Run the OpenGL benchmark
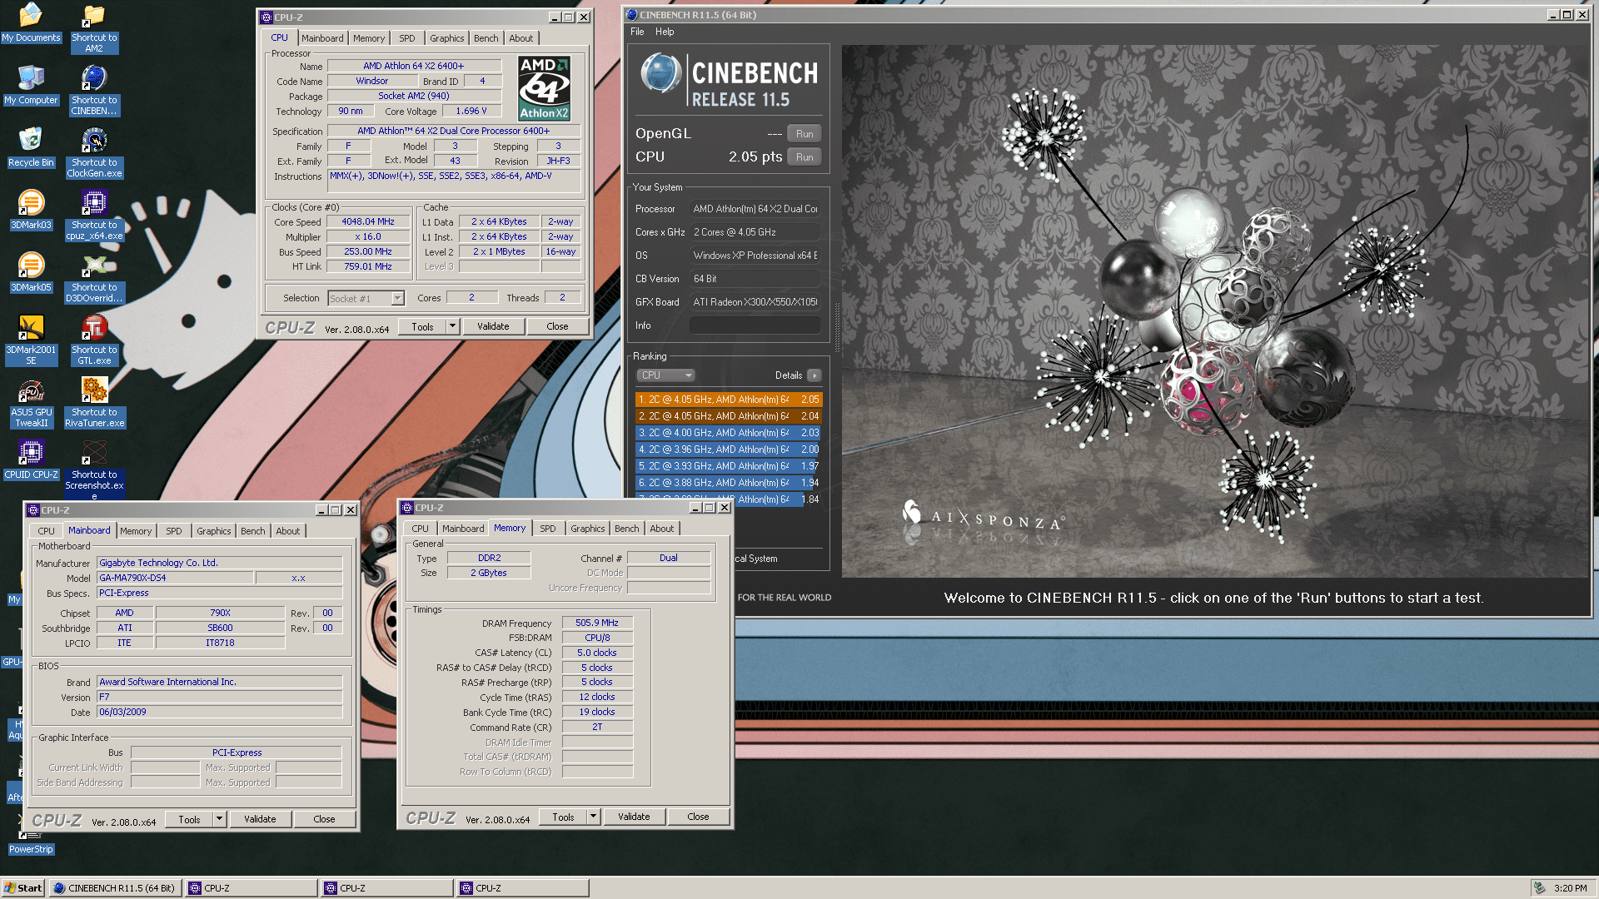 pyautogui.click(x=804, y=134)
